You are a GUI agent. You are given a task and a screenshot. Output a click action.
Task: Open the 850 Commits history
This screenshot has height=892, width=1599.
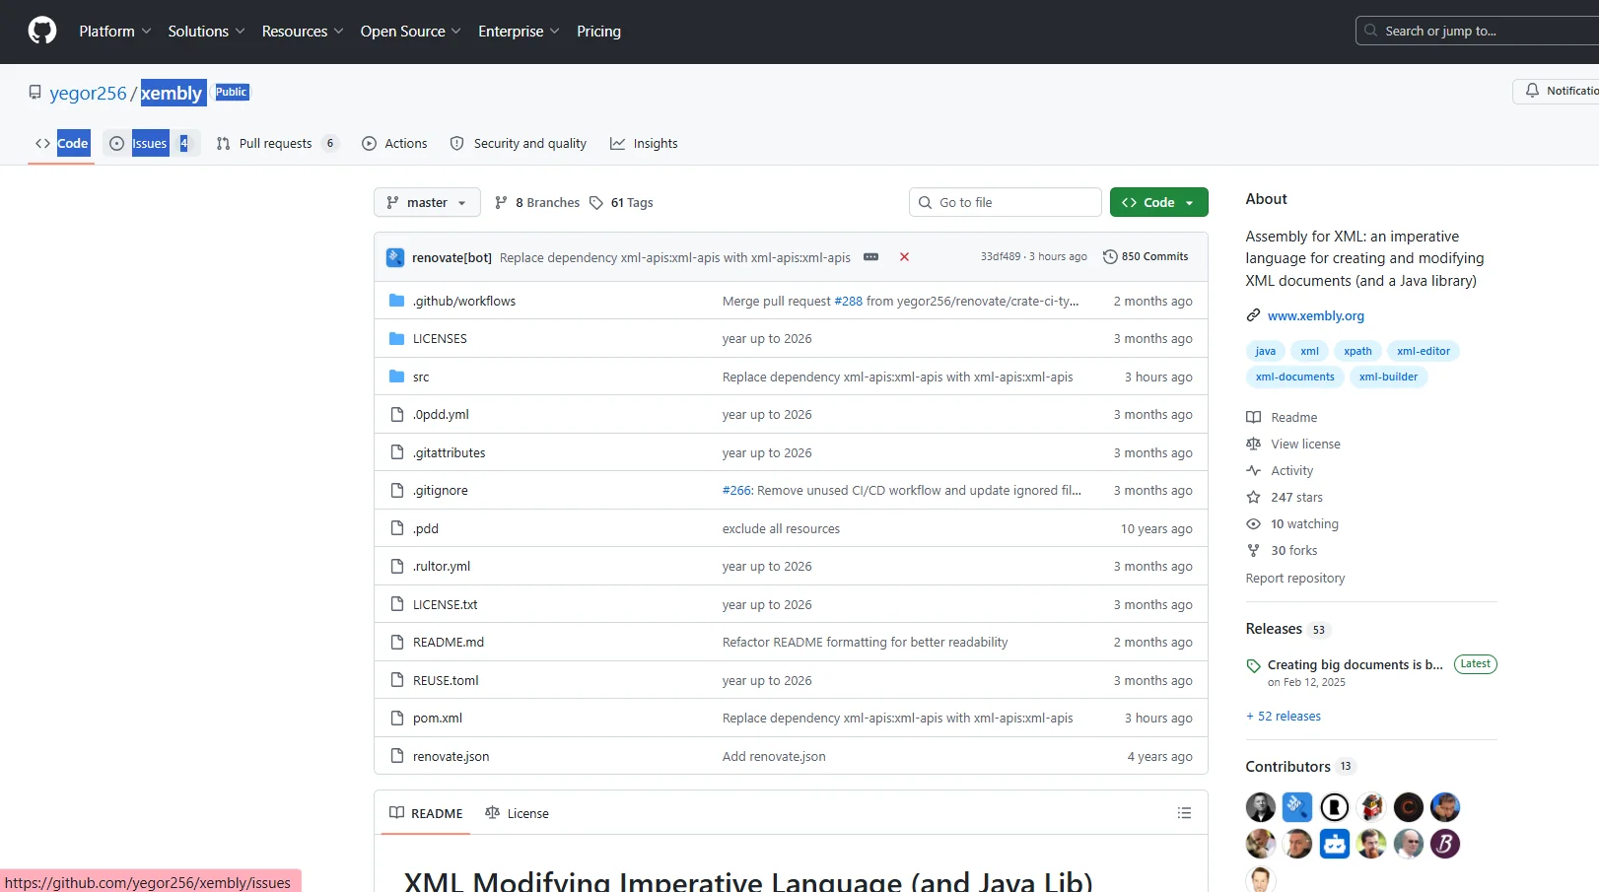pyautogui.click(x=1146, y=256)
